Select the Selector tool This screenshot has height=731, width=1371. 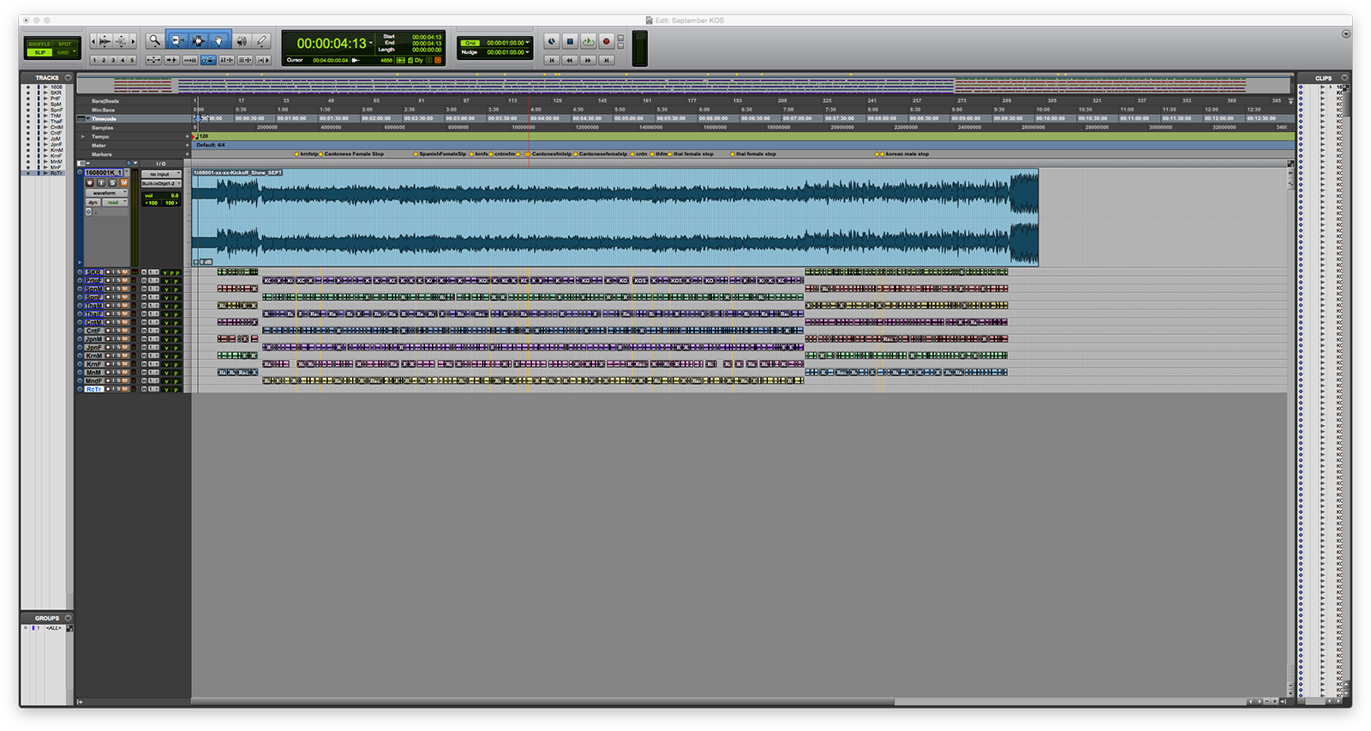[x=198, y=40]
